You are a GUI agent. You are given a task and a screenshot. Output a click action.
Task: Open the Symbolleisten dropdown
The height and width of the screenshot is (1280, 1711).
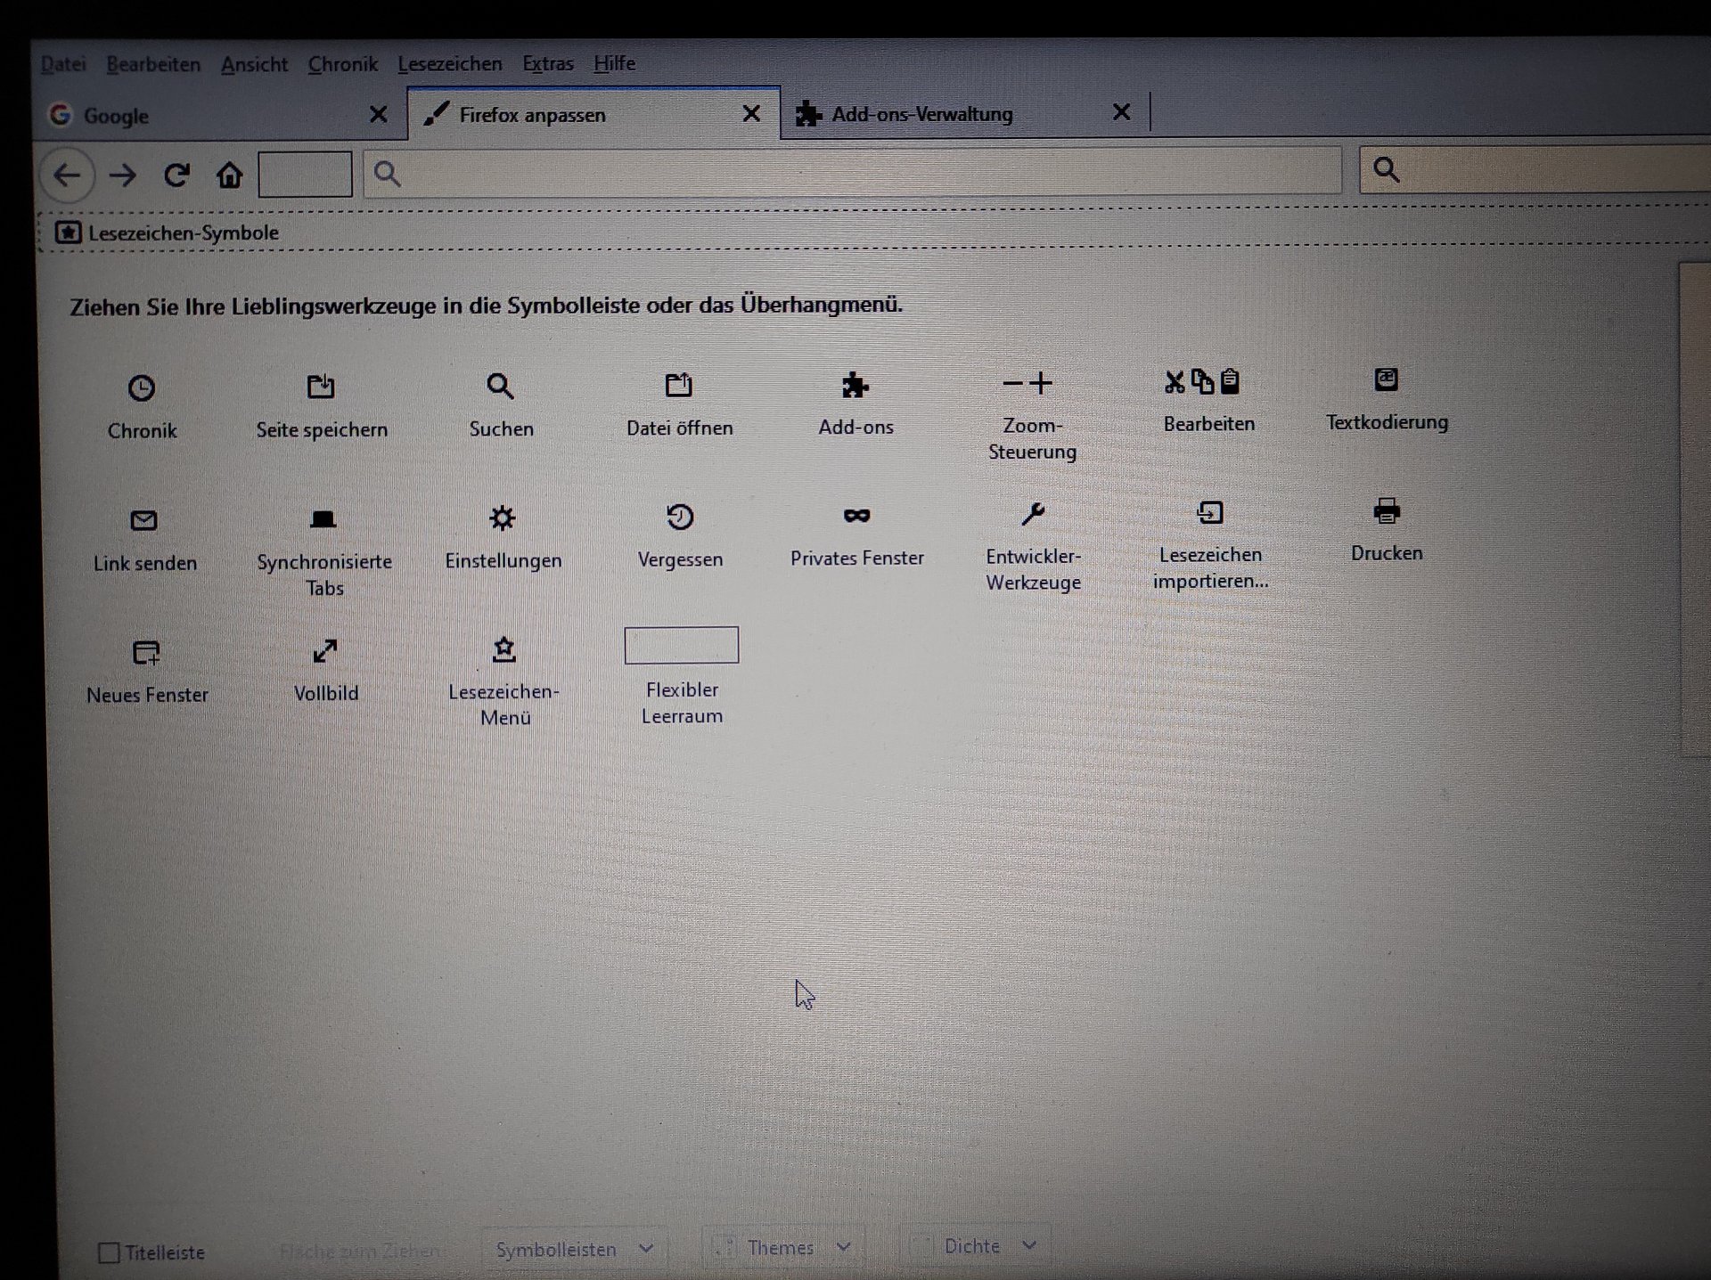[575, 1249]
